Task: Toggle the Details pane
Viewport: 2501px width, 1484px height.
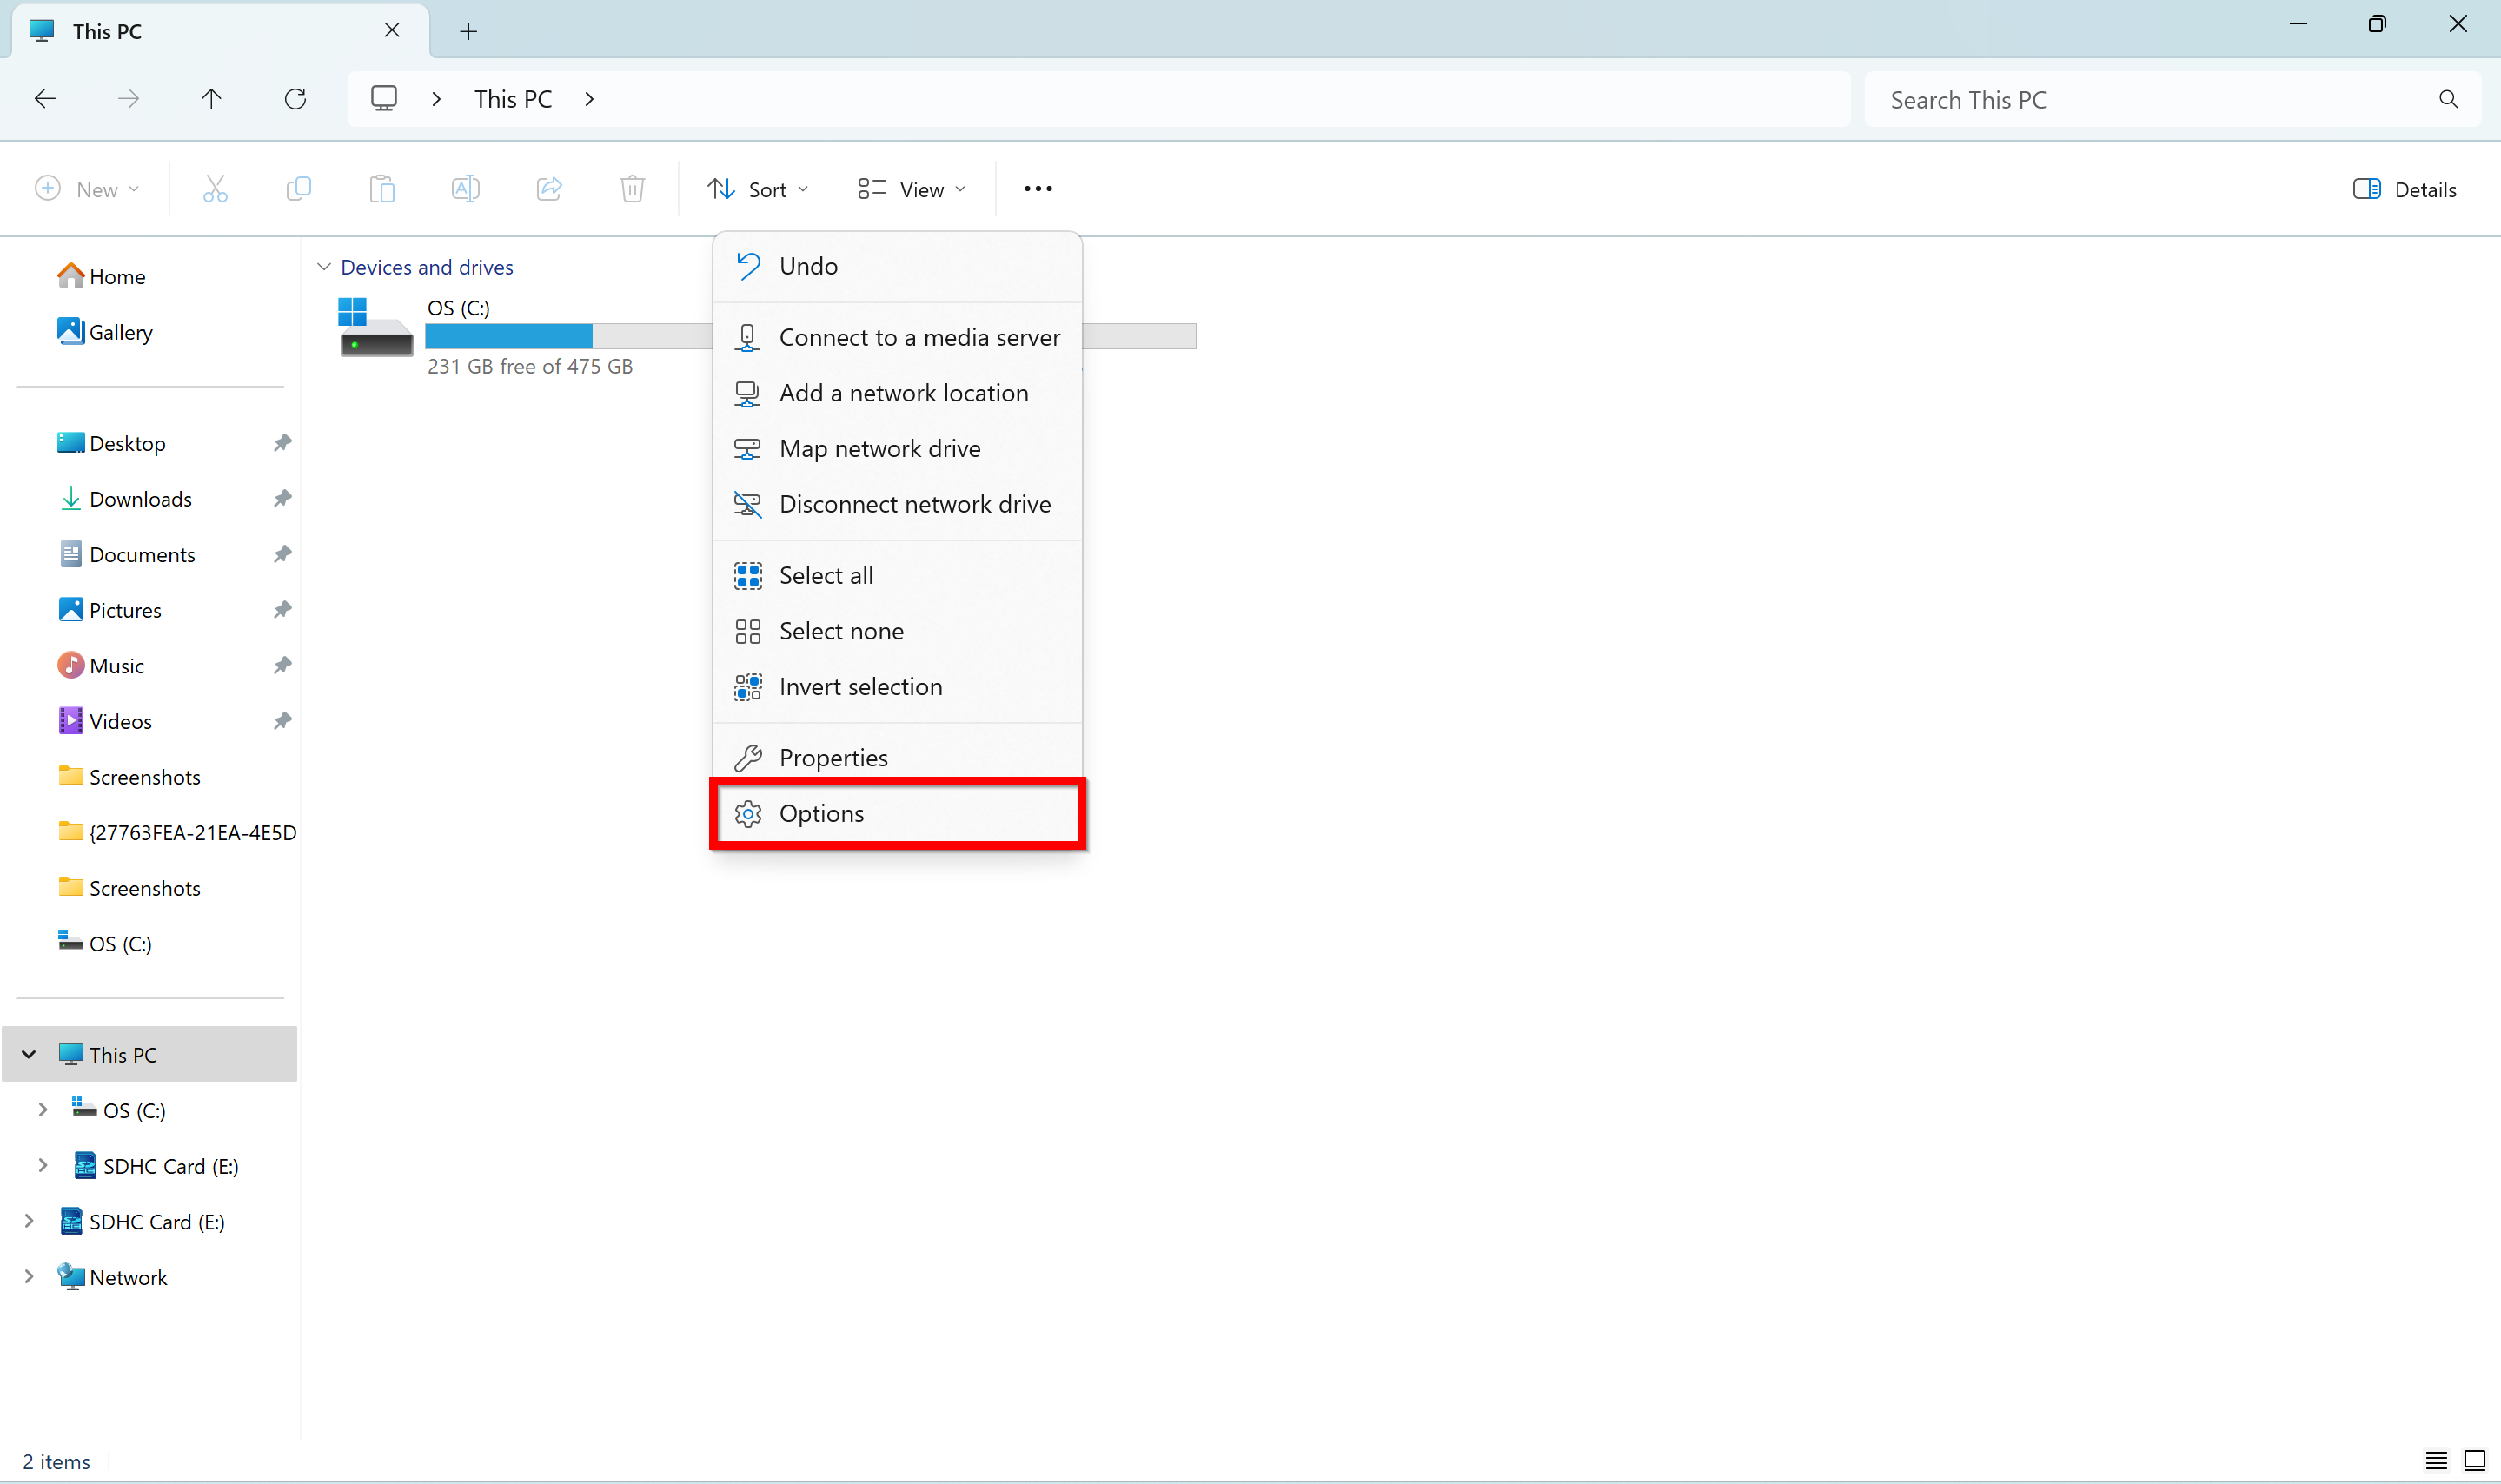Action: pos(2404,189)
